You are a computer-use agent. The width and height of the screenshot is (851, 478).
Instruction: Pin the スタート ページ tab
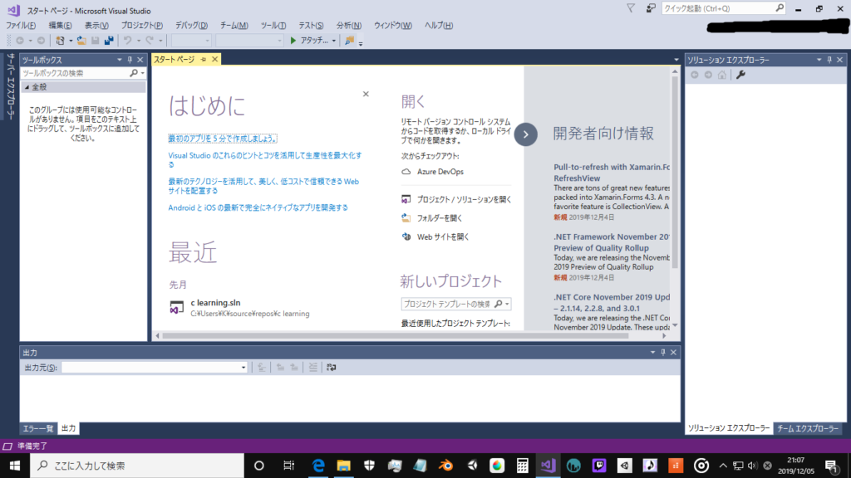204,60
